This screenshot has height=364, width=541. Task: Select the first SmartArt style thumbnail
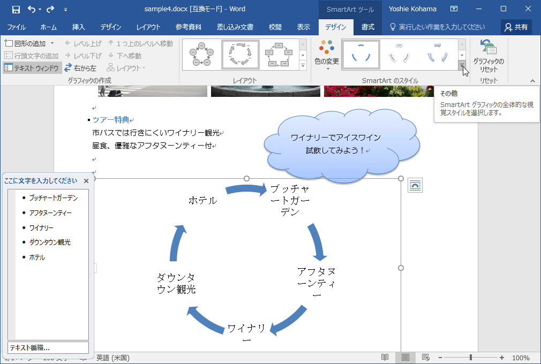361,55
